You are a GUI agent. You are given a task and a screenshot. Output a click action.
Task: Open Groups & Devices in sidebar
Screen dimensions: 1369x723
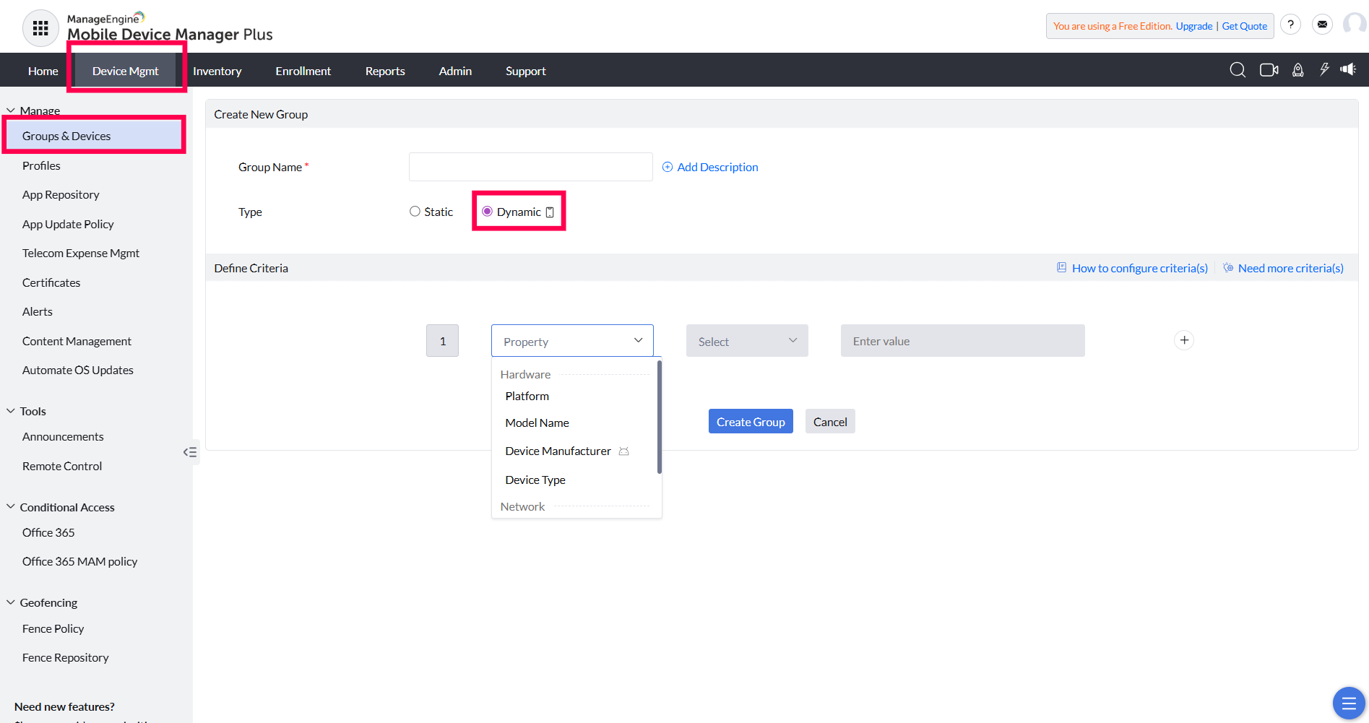[x=95, y=136]
